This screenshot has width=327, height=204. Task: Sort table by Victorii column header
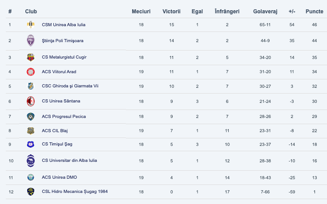(171, 11)
